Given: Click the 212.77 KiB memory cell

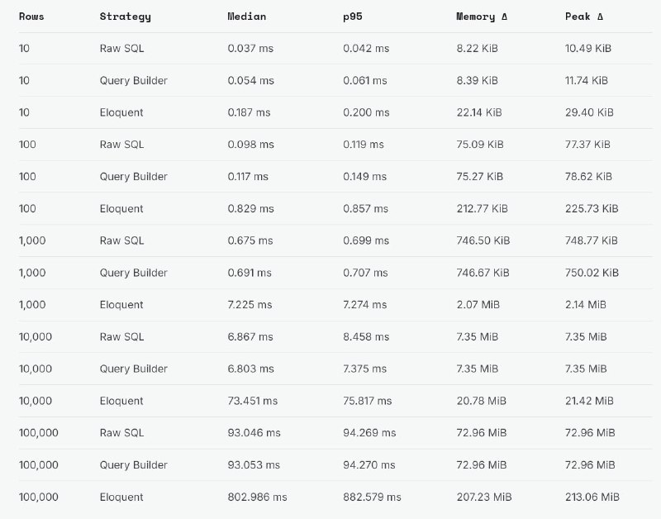Looking at the screenshot, I should (482, 209).
